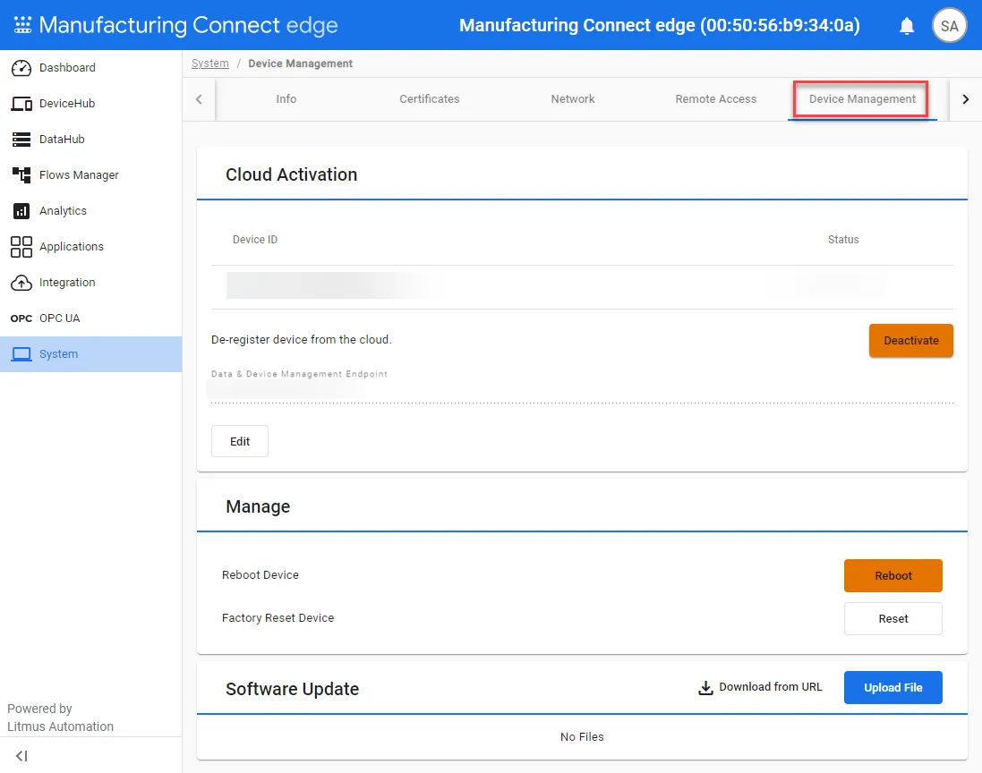
Task: Open Applications from the sidebar
Action: pos(90,247)
